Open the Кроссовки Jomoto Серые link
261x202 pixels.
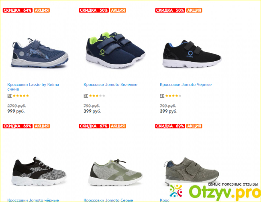pos(108,200)
